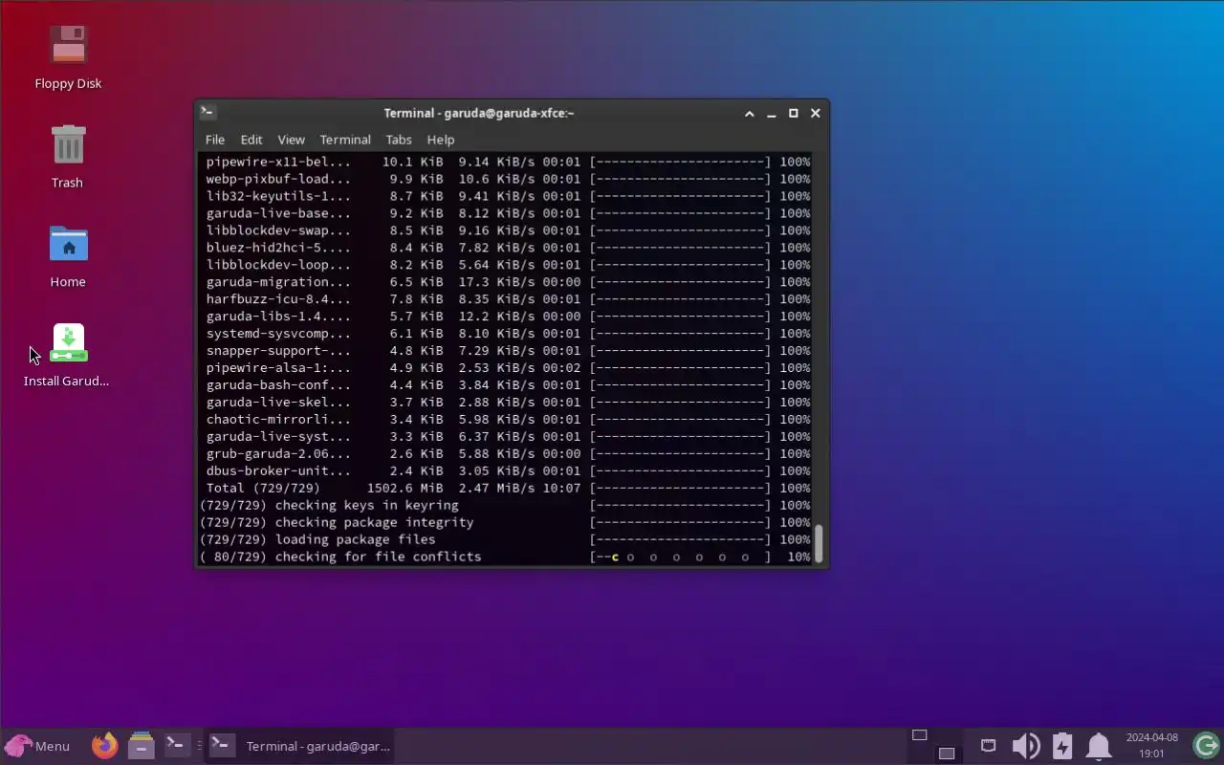Viewport: 1224px width, 765px height.
Task: Launch Firefox from the panel
Action: [x=104, y=745]
